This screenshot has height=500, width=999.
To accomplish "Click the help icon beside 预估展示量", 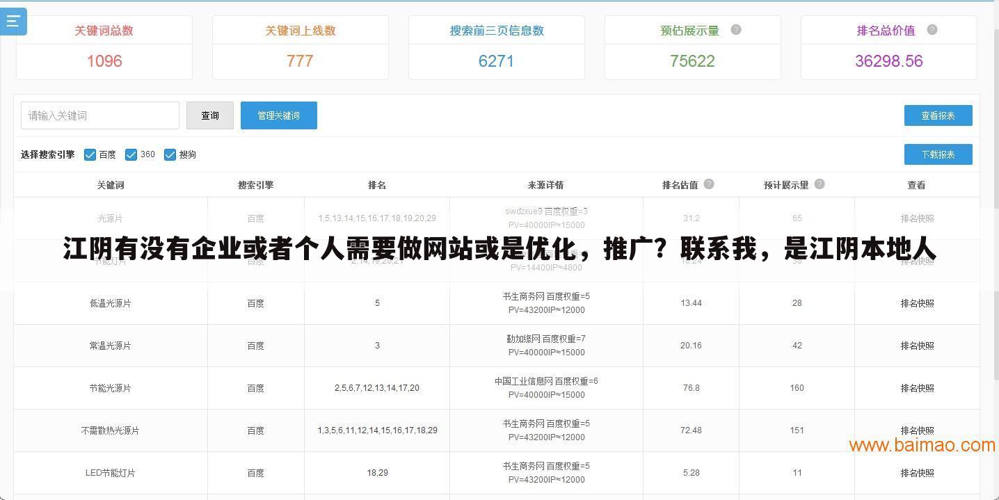I will click(x=735, y=30).
